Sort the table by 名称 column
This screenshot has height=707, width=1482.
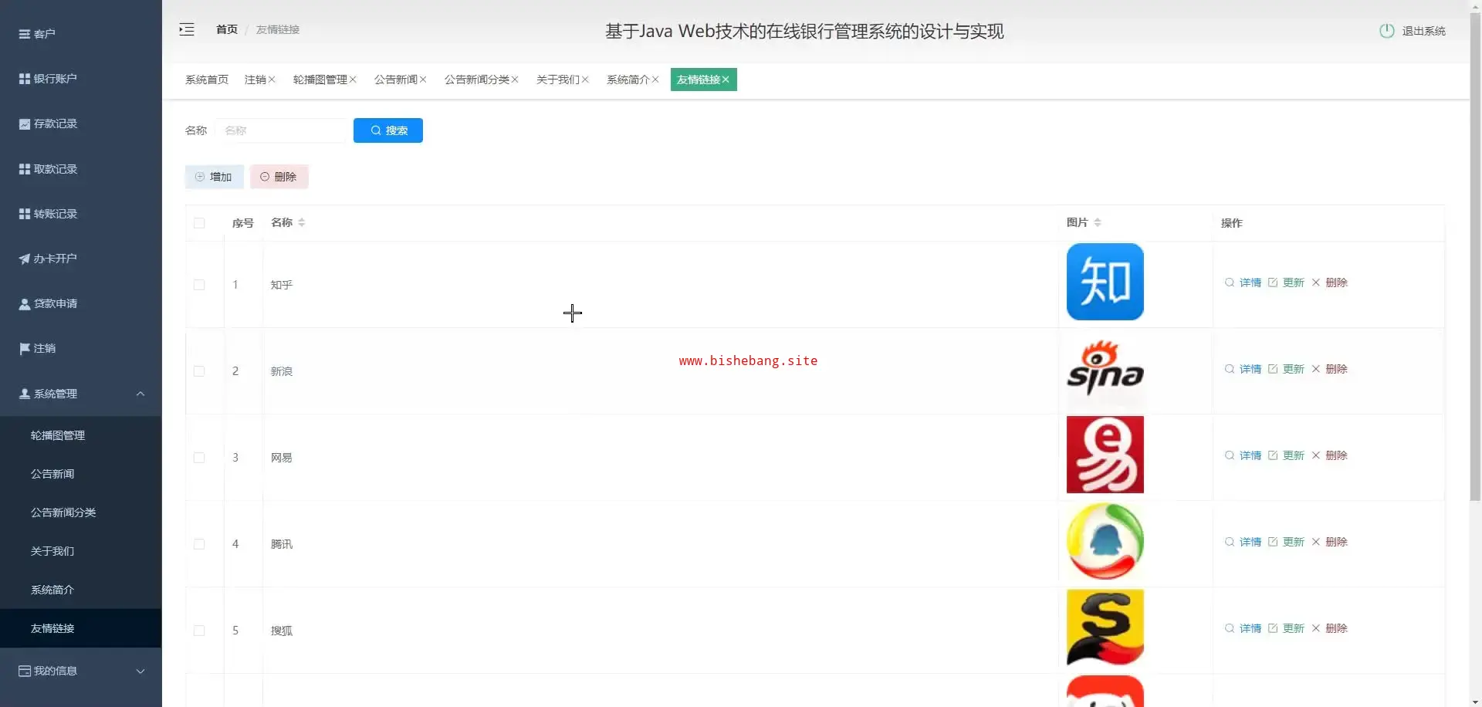(x=301, y=222)
